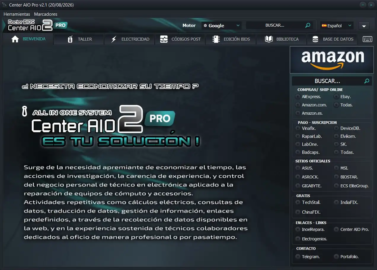
Task: Switch to the BASE DE DATOS tab
Action: 332,39
